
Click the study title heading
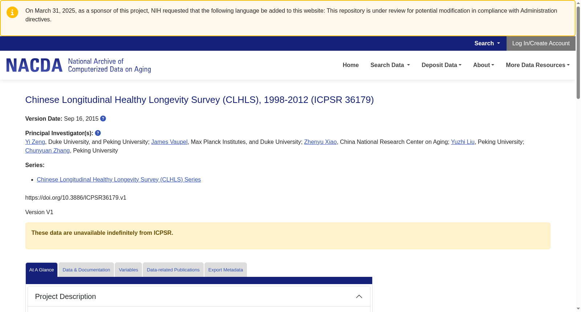[199, 100]
